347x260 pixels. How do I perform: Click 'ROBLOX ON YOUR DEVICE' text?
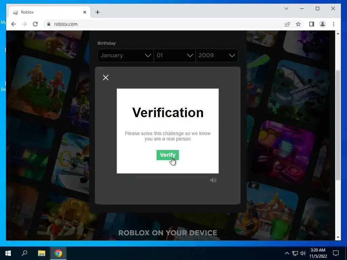(168, 233)
